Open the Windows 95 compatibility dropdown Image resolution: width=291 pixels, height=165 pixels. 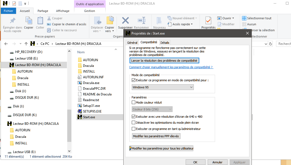(x=163, y=87)
